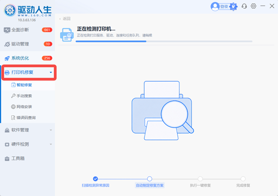
Task: Open the 系统优化 menu item
Action: 27,58
